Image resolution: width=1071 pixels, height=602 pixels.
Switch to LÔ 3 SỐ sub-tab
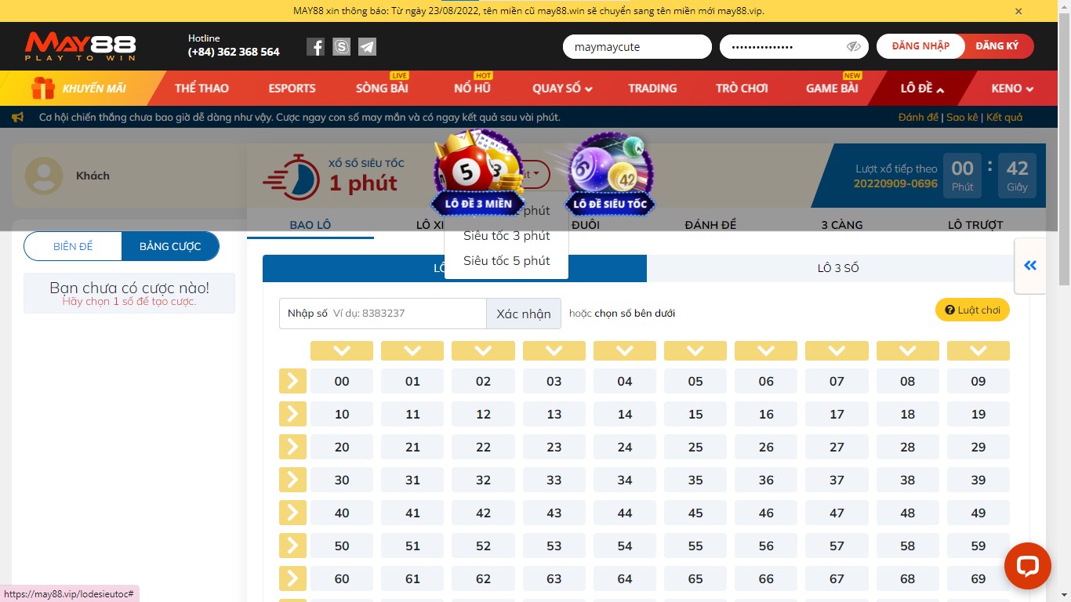pos(838,268)
